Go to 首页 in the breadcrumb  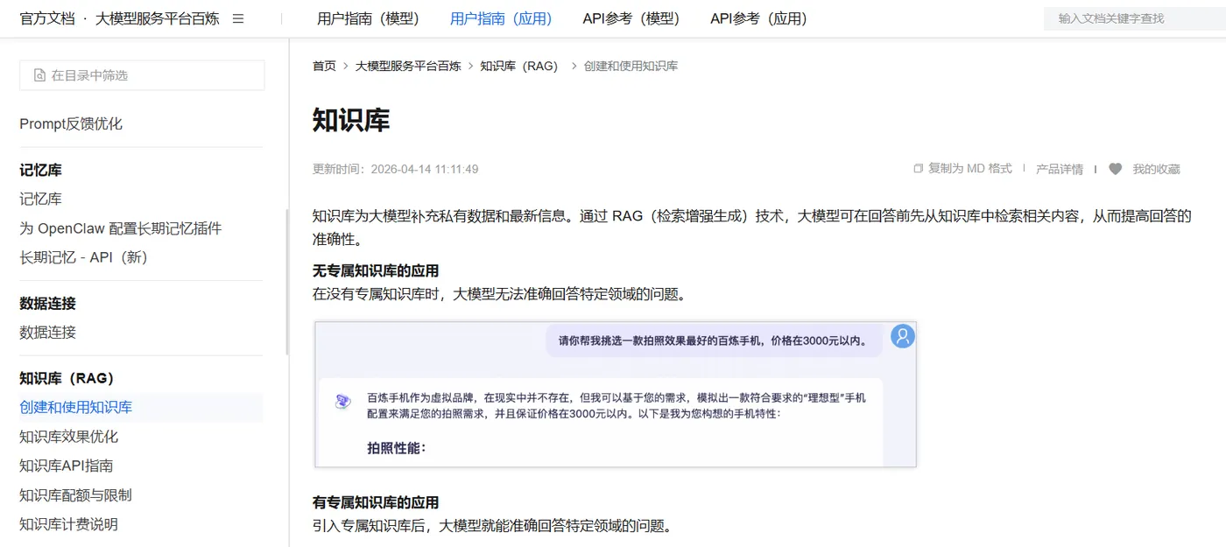point(324,66)
